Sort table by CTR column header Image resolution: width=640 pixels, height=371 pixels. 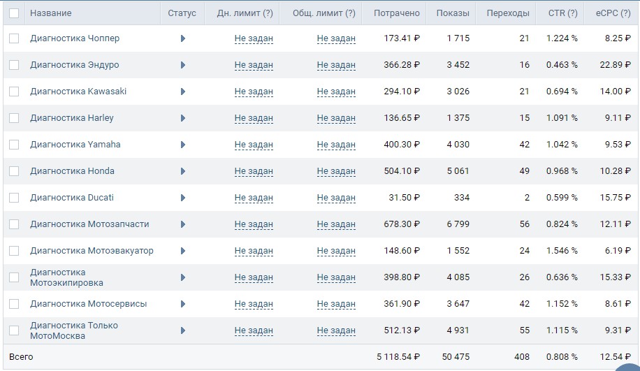(562, 13)
